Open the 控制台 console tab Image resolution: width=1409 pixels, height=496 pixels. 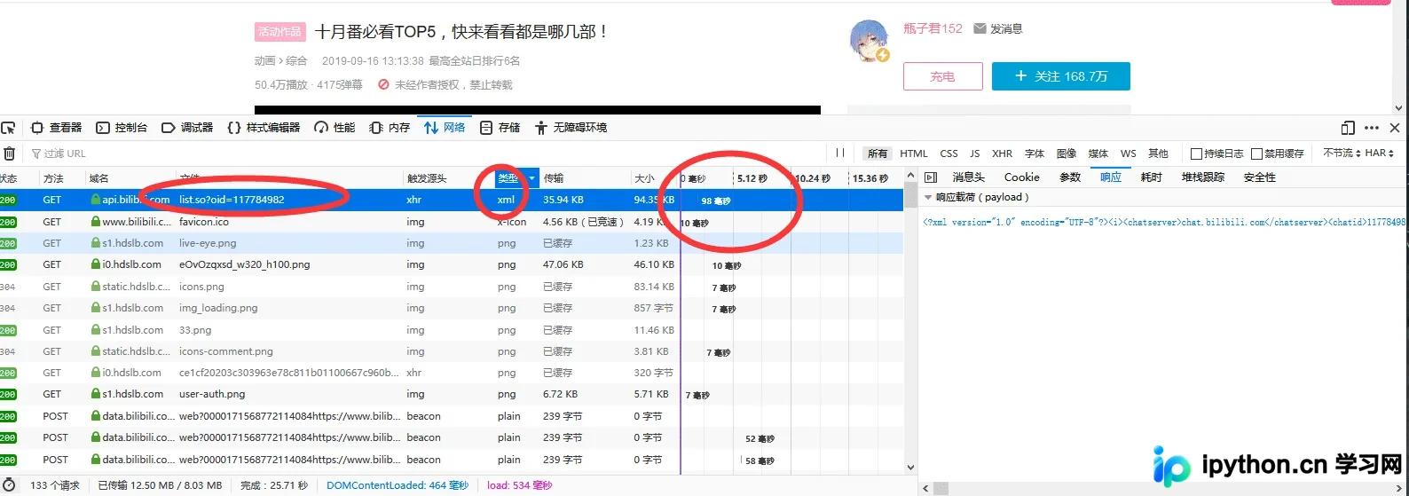coord(122,128)
